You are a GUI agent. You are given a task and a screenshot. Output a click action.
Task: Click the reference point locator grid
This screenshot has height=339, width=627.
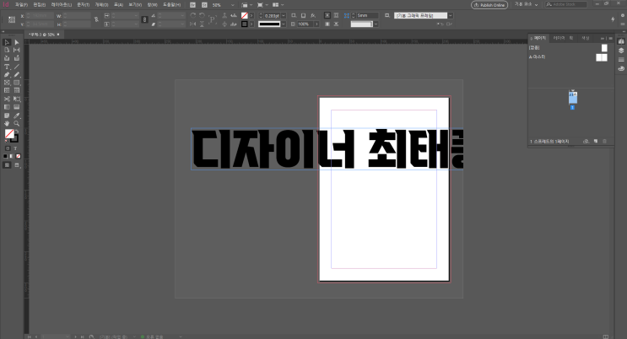click(x=12, y=19)
